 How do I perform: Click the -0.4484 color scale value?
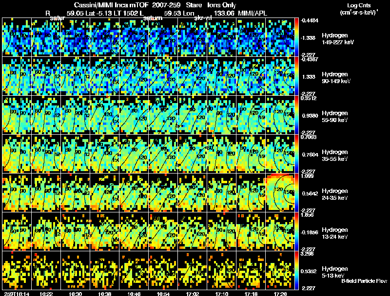point(309,20)
